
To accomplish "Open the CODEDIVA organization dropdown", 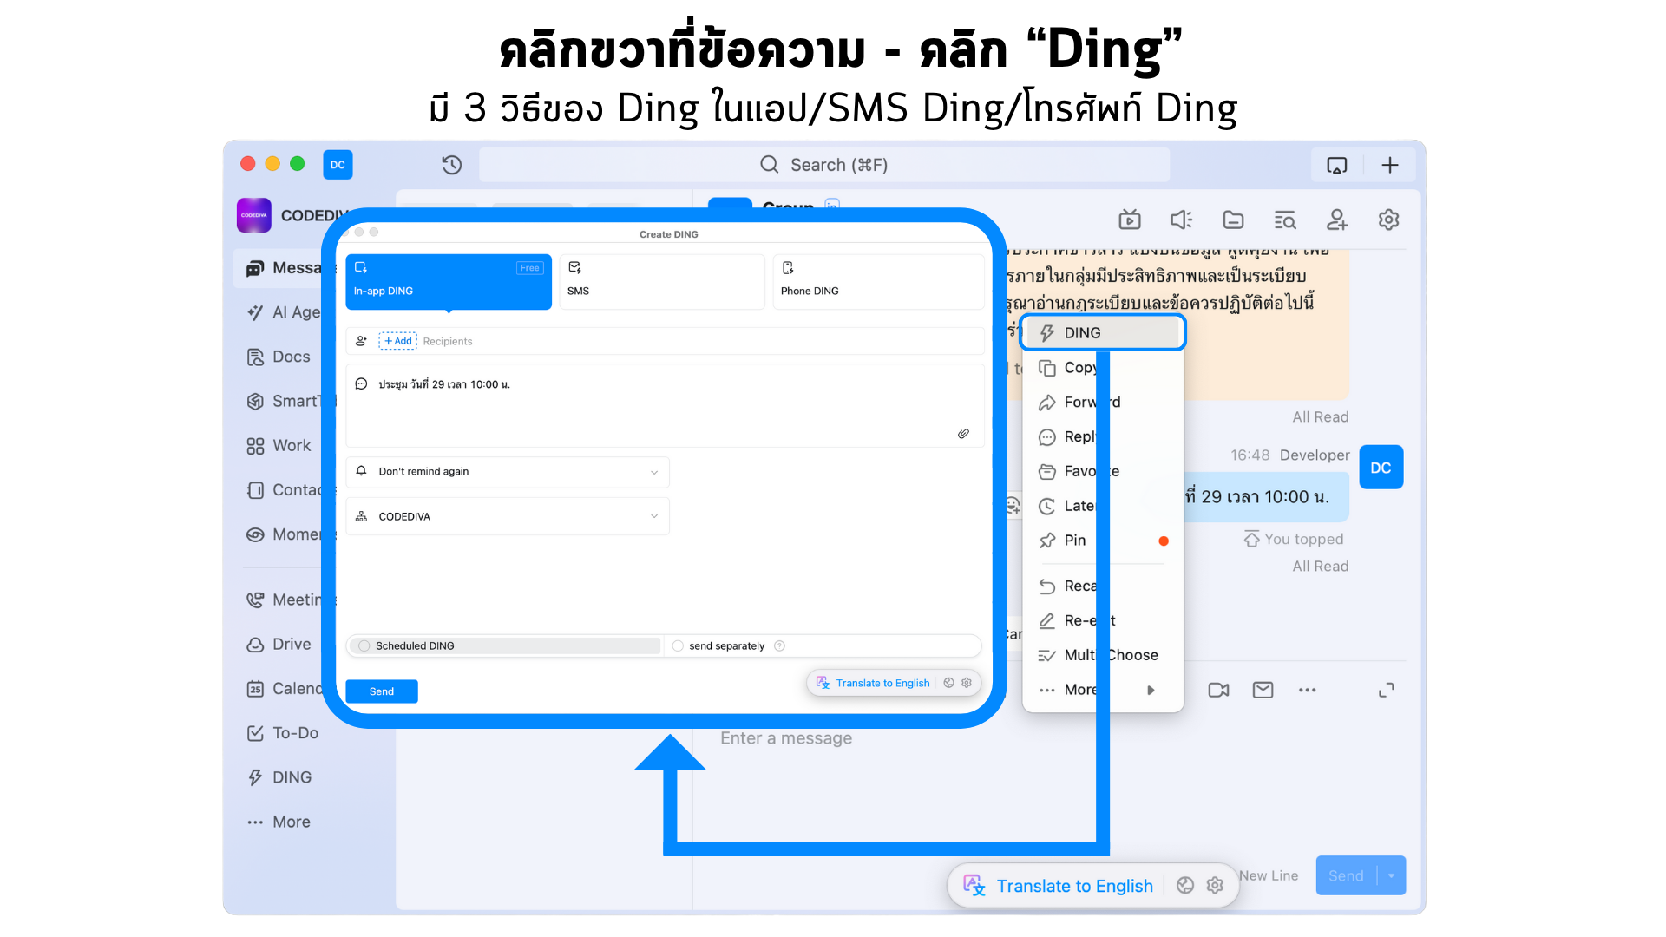I will coord(508,517).
